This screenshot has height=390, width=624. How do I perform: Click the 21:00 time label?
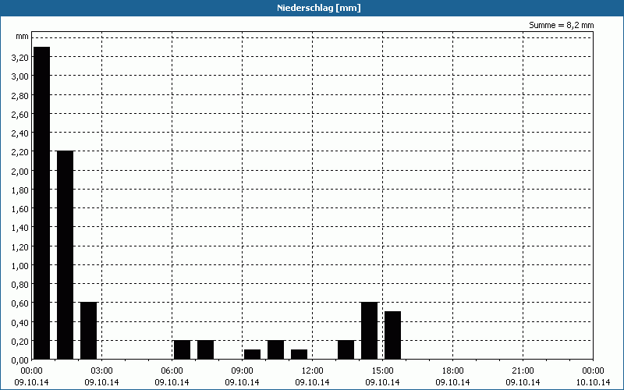[523, 371]
